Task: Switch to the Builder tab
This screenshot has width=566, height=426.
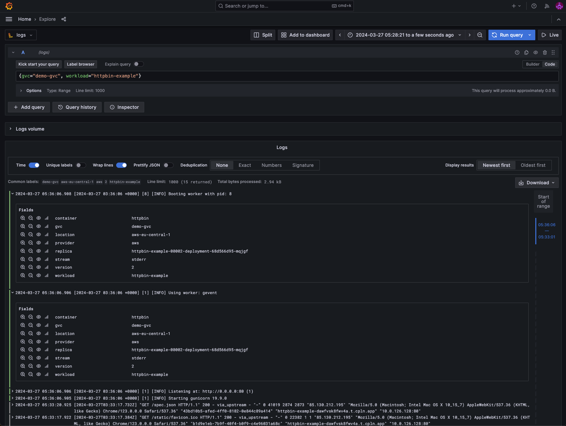Action: 532,64
